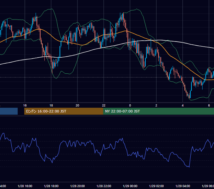Click the 1/28 20:00 date label

coord(77,186)
